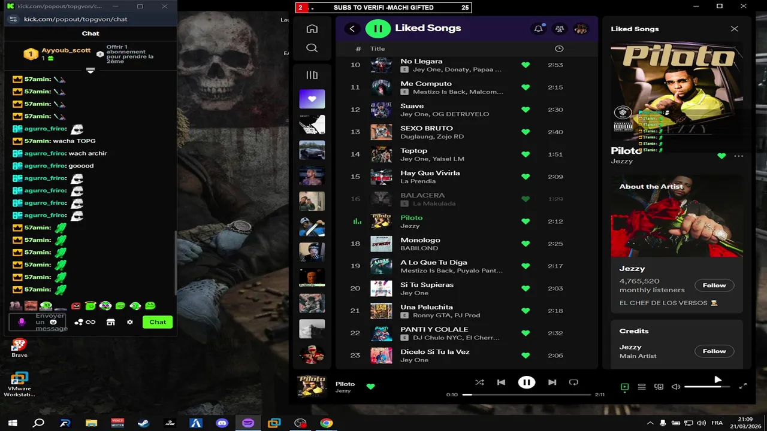Open Spotify profile avatar menu
The width and height of the screenshot is (767, 431).
tap(581, 28)
